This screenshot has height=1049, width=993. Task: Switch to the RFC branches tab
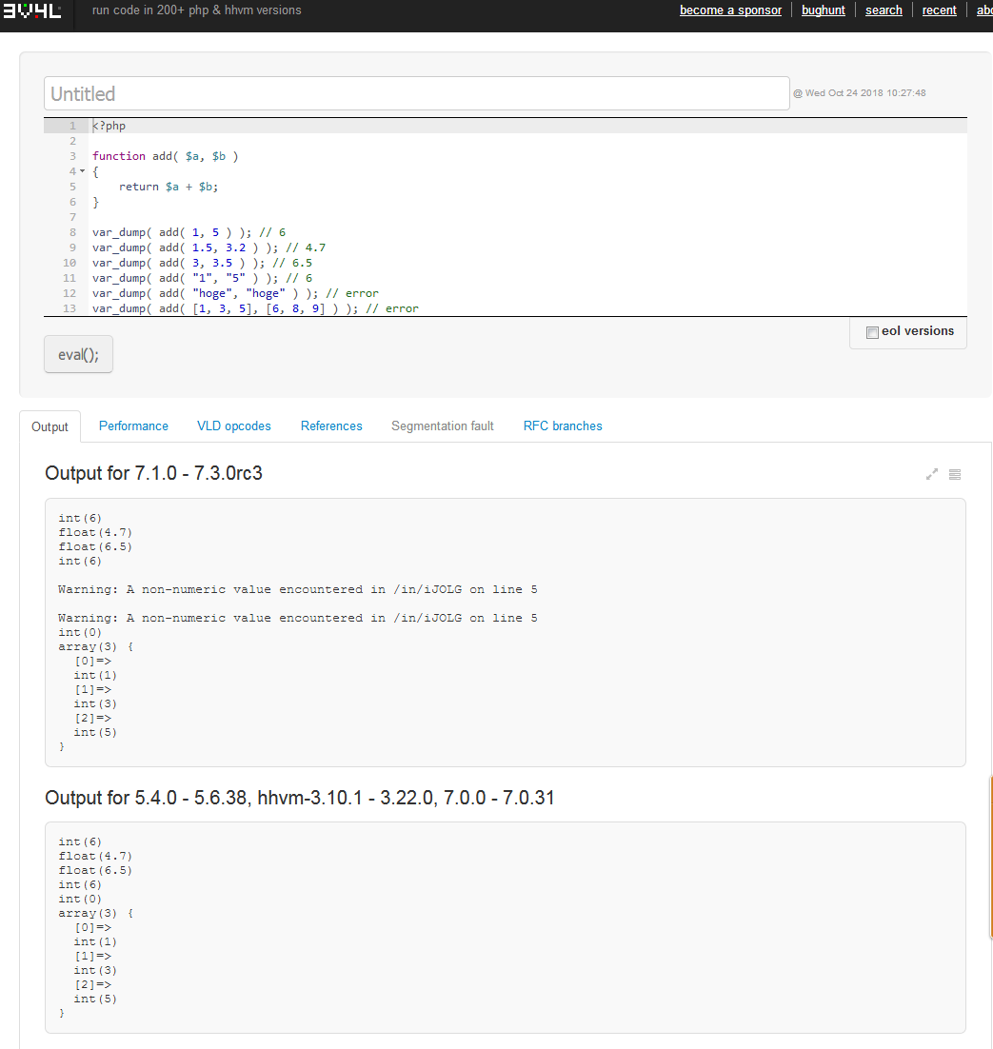point(562,426)
